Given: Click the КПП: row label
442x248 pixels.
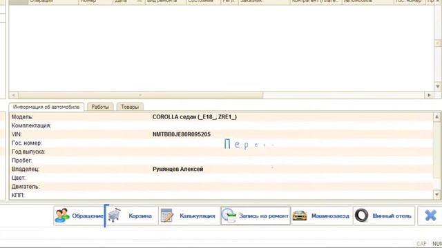Looking at the screenshot, I should coord(18,195).
